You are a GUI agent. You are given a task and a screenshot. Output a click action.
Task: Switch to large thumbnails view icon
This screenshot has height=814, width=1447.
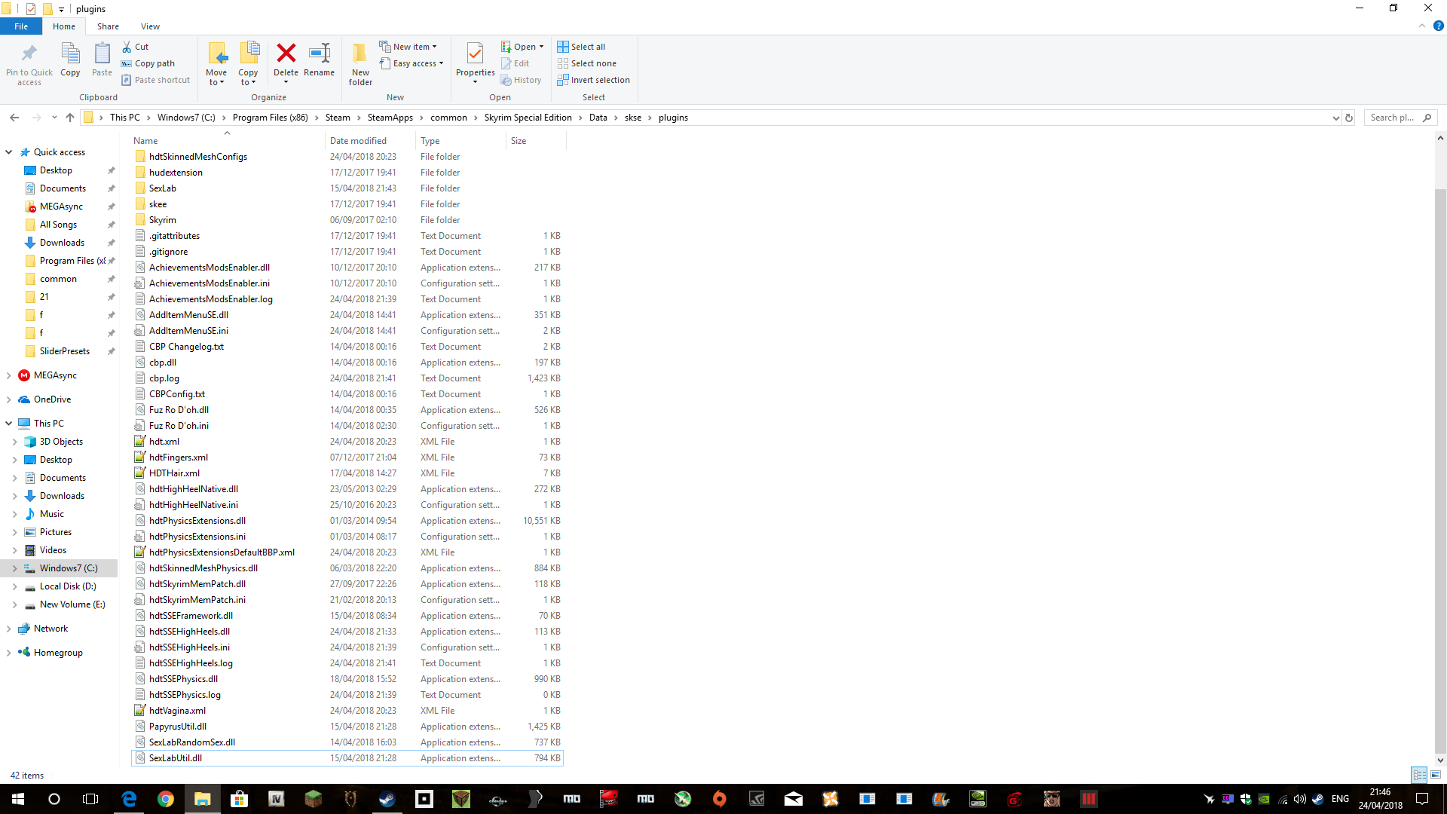(1436, 775)
